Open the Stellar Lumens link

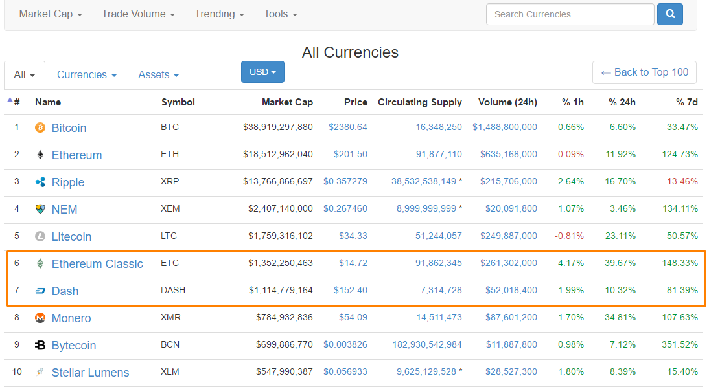click(x=91, y=373)
